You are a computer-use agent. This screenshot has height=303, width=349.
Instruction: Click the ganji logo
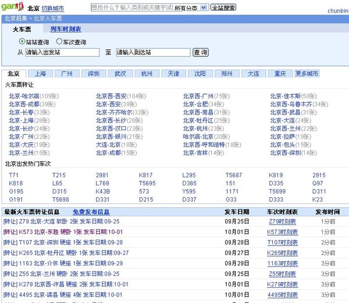(12, 7)
